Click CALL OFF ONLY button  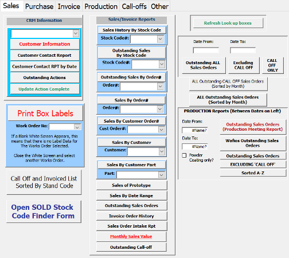tap(273, 65)
